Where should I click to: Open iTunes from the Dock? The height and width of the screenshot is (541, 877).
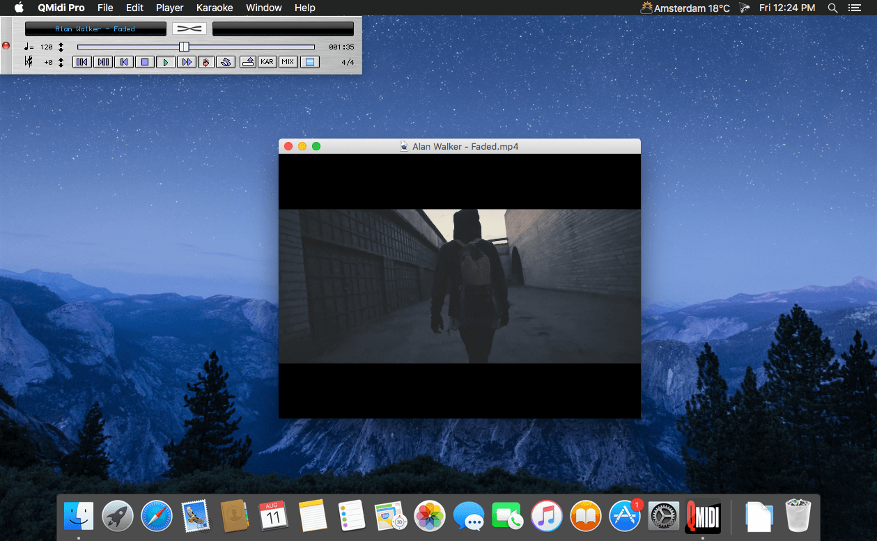tap(547, 516)
